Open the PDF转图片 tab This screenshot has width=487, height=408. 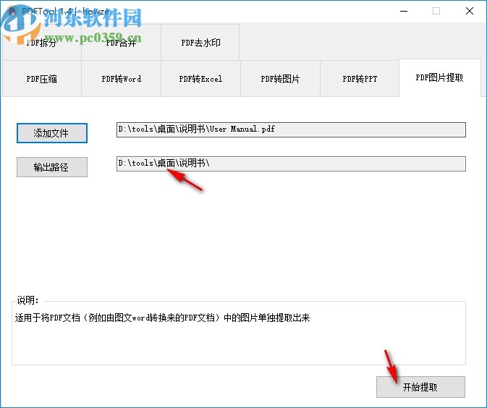pyautogui.click(x=280, y=79)
